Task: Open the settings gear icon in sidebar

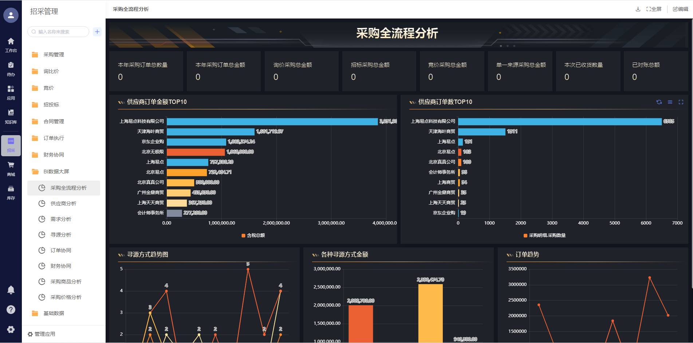Action: coord(11,329)
